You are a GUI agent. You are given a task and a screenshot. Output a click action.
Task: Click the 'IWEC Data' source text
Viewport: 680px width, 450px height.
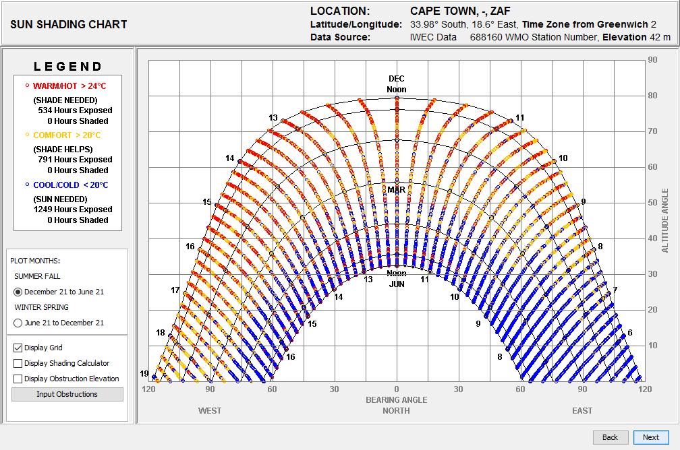pos(433,37)
